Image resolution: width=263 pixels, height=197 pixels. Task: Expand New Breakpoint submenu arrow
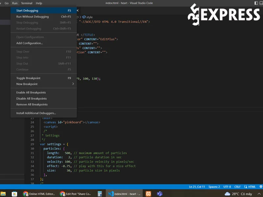coord(73,84)
